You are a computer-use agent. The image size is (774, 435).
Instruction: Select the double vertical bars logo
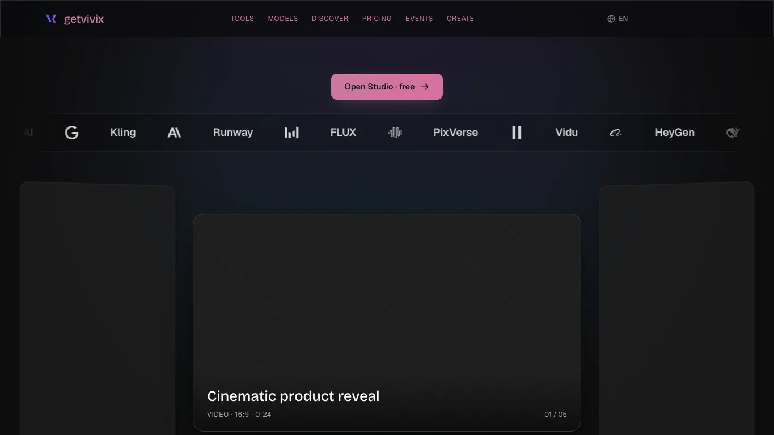[517, 133]
